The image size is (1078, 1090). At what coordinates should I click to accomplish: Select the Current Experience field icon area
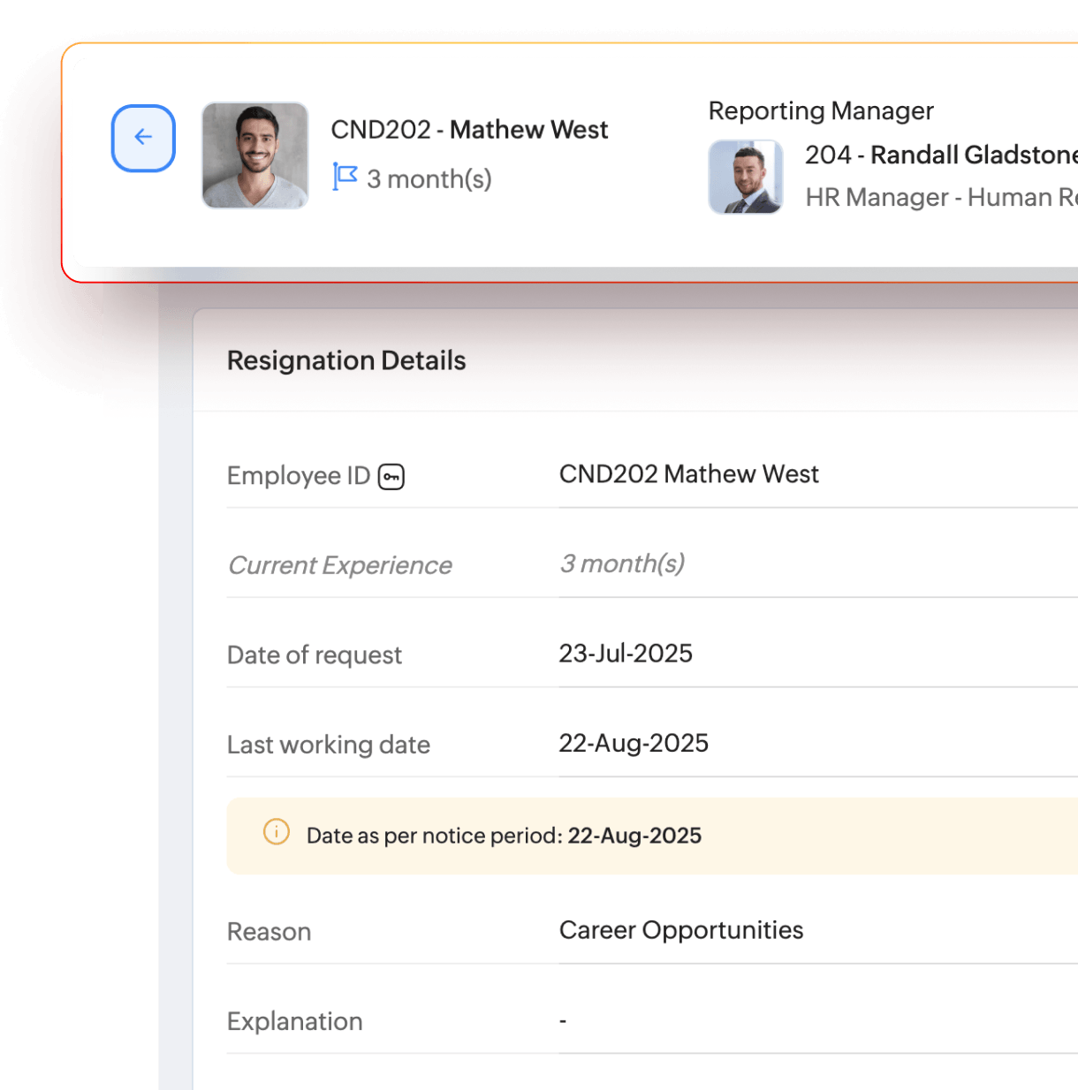click(339, 565)
